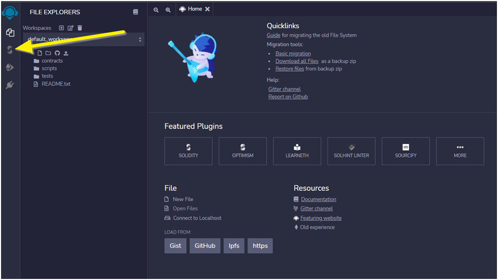
Task: Activate the OPTIMISM featured plugin
Action: [x=243, y=151]
